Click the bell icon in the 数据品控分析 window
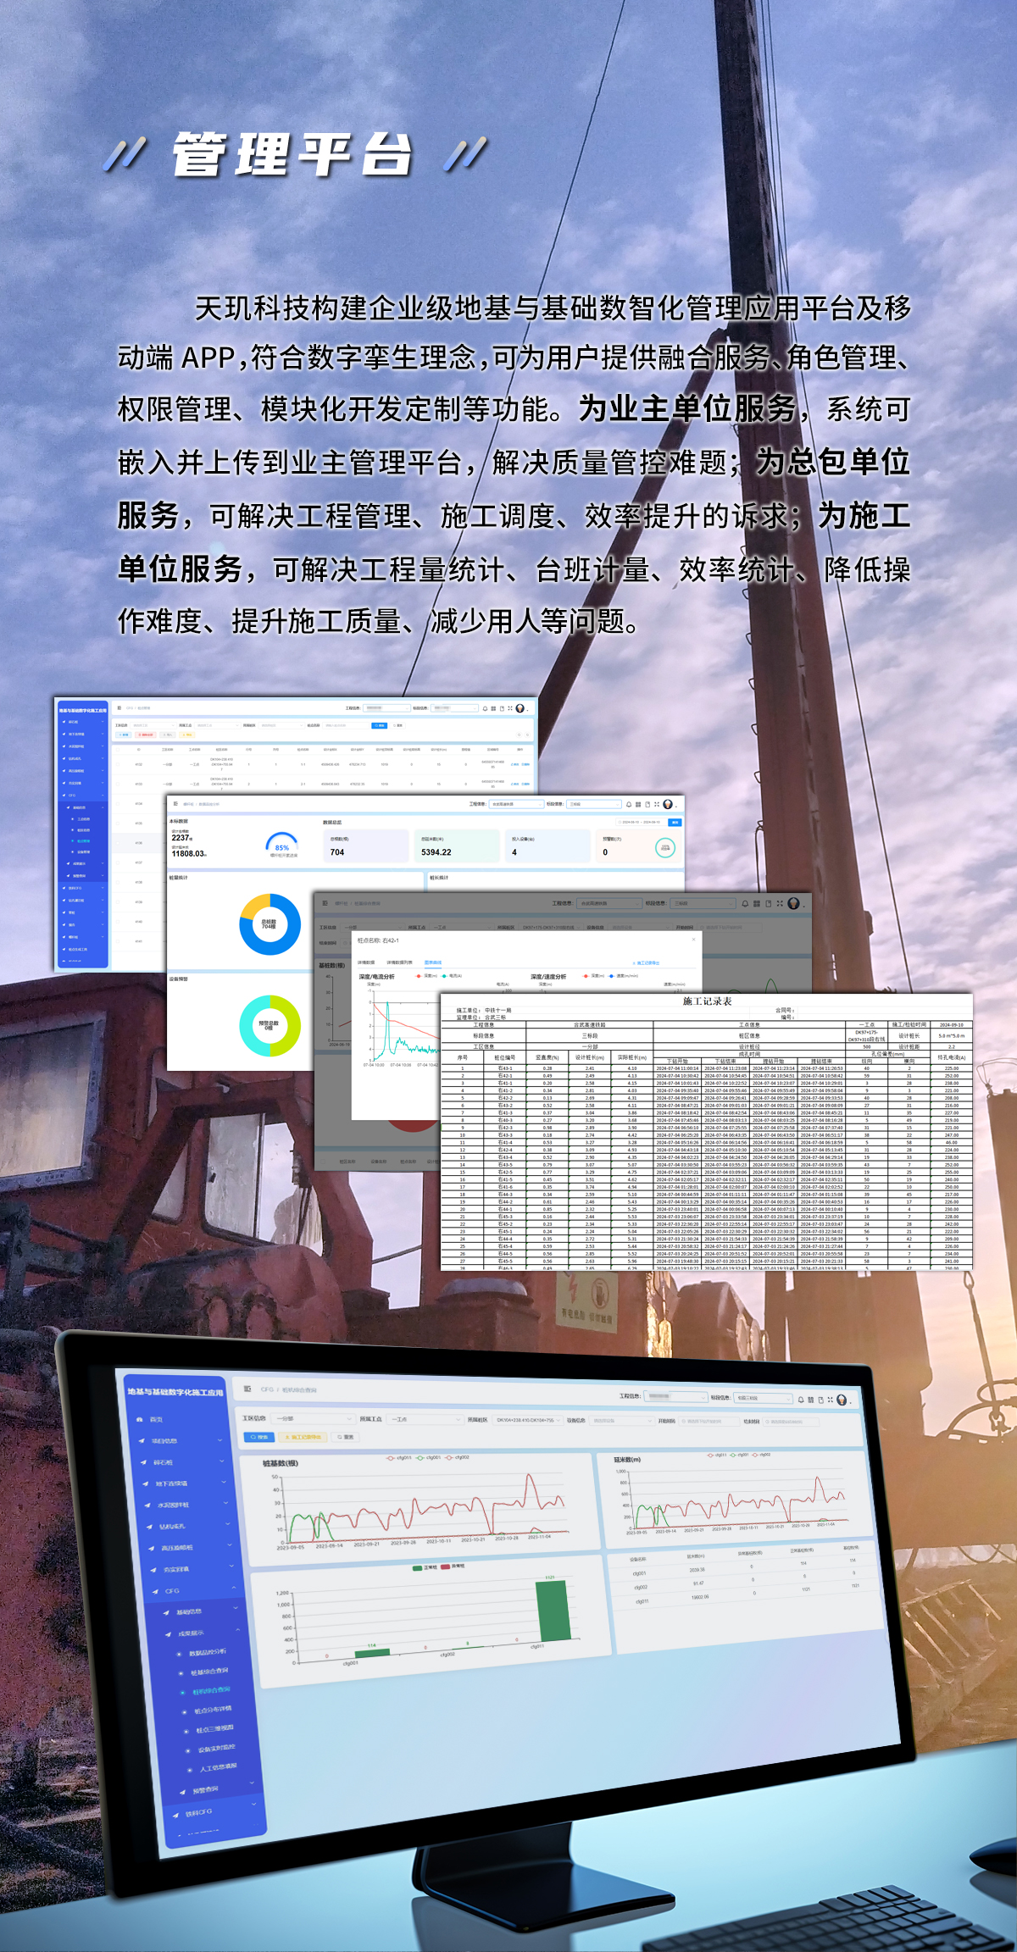This screenshot has height=1952, width=1017. tap(629, 804)
